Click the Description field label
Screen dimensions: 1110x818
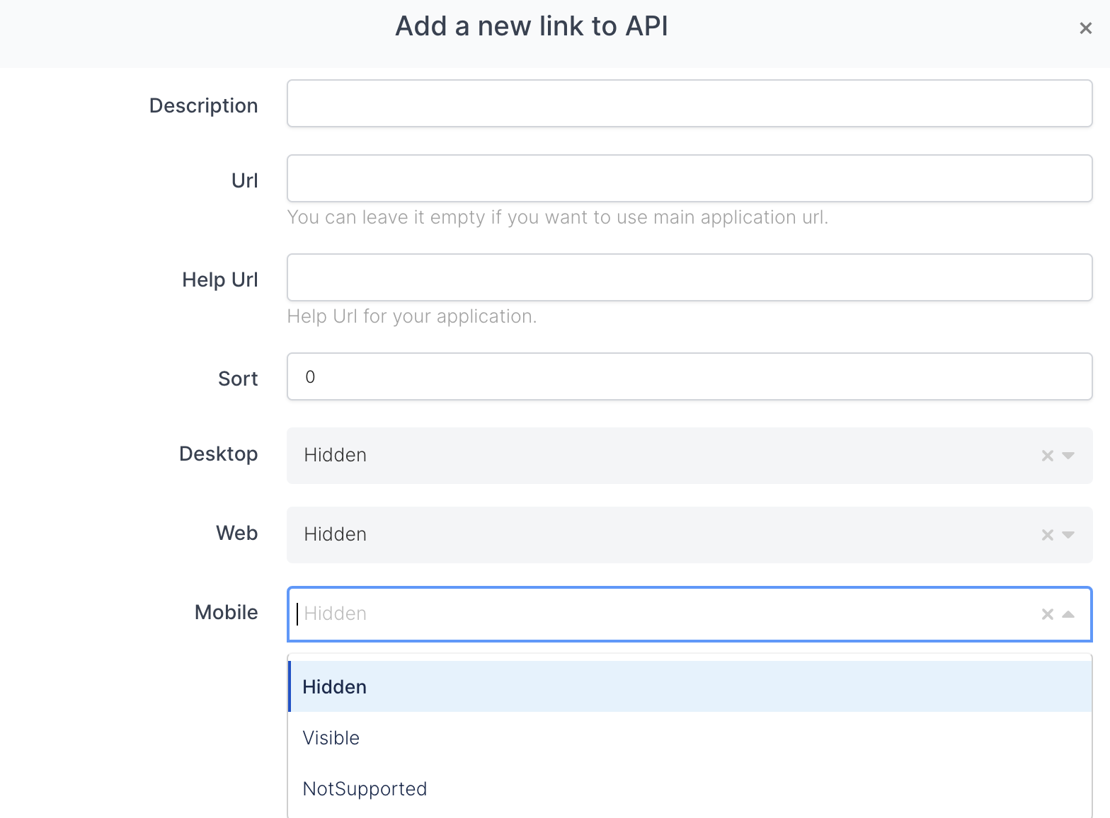203,105
